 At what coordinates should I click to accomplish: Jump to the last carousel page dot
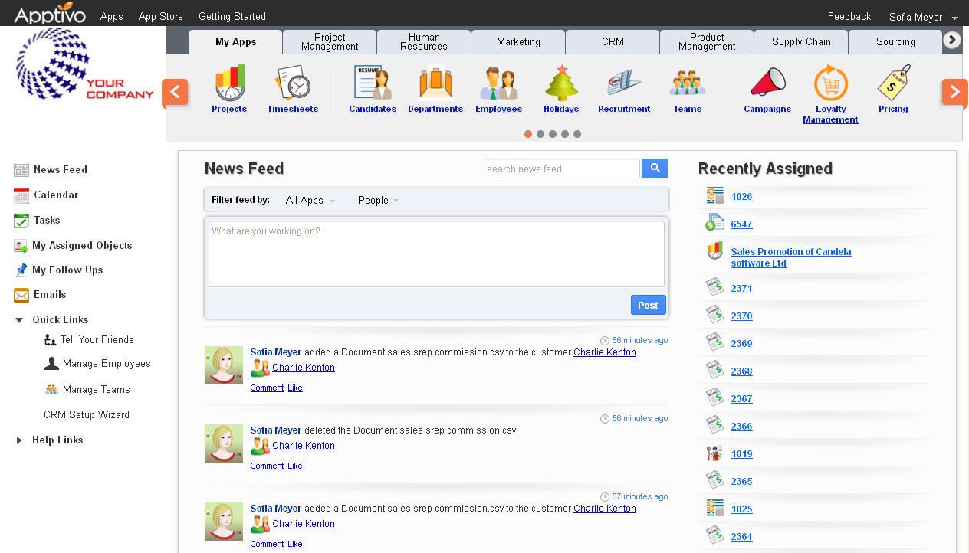(x=577, y=134)
